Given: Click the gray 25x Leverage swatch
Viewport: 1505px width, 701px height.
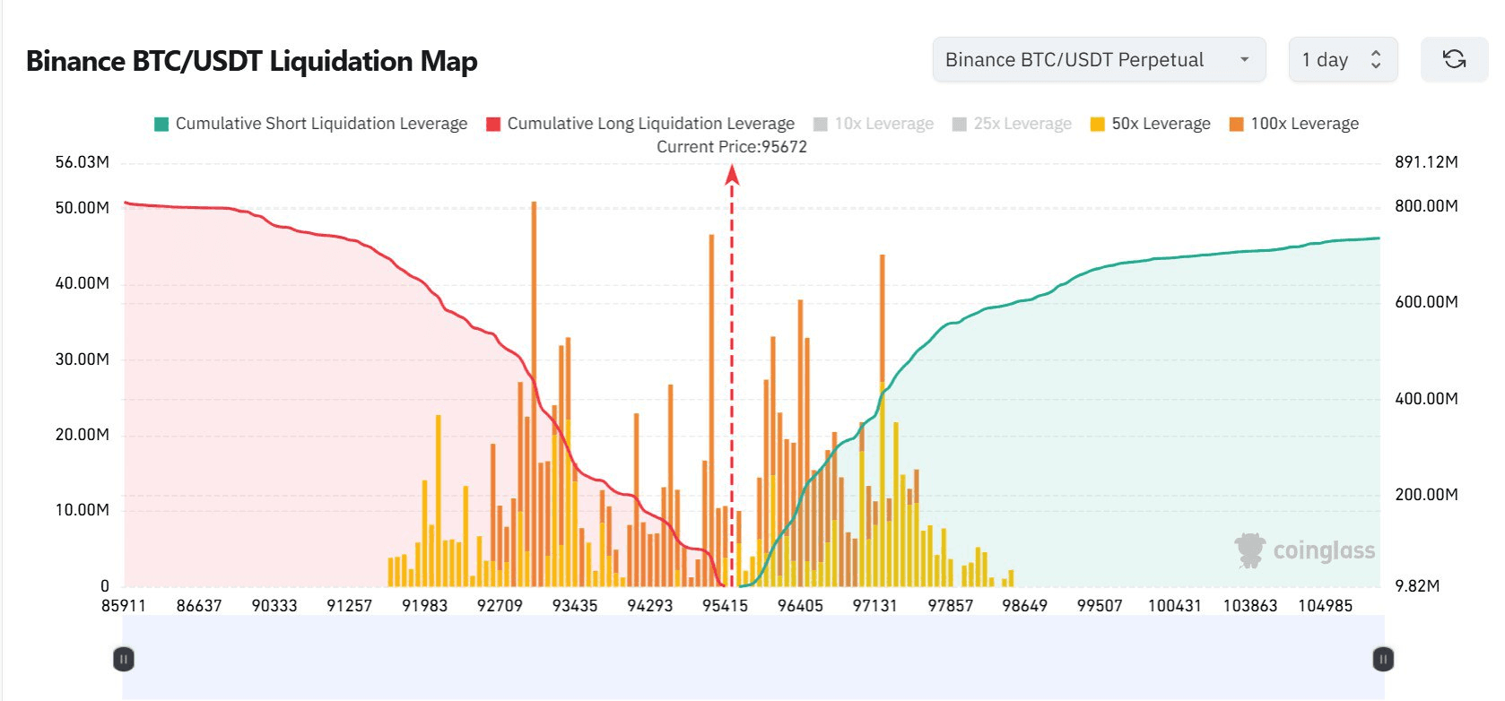Looking at the screenshot, I should (x=960, y=125).
